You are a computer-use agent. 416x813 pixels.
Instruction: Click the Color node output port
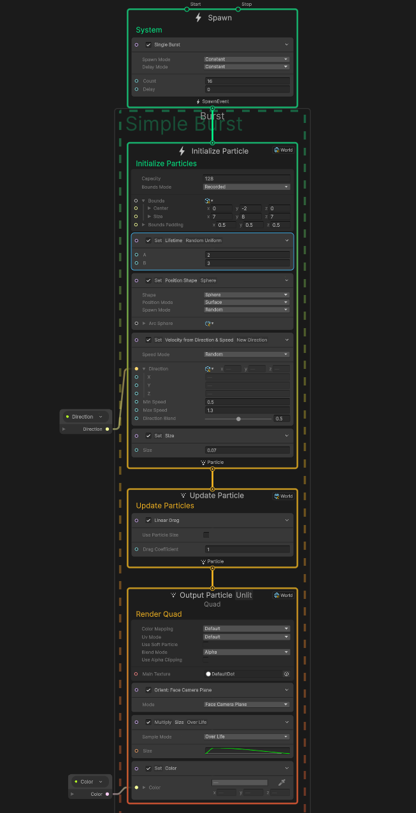107,794
